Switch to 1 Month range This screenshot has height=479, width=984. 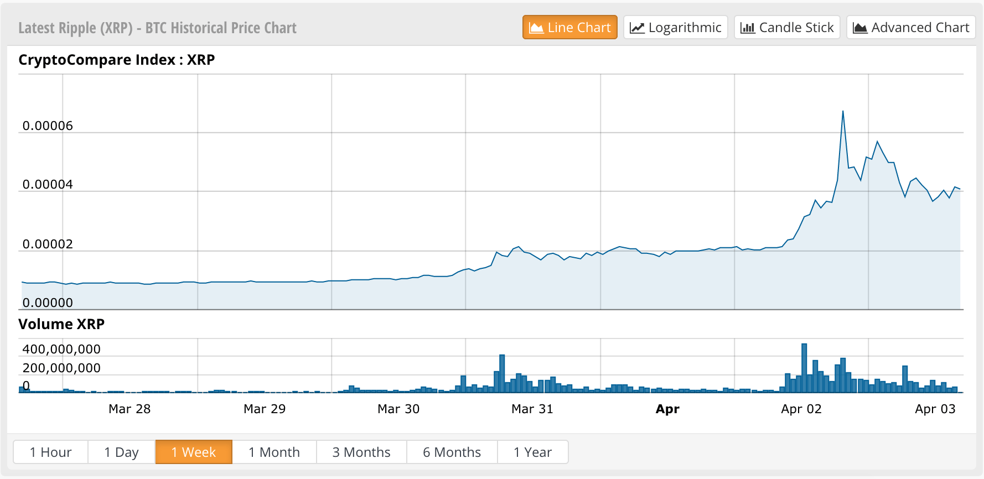point(274,452)
